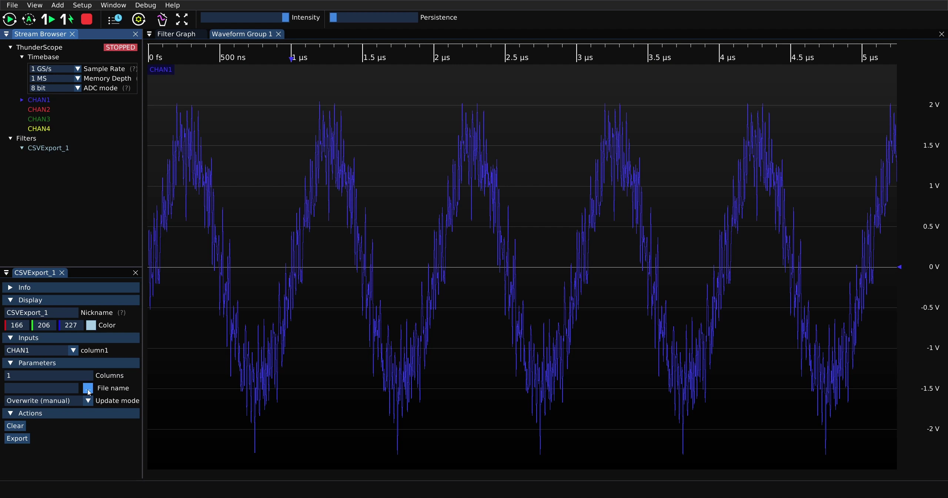Open the ADC mode dropdown
948x498 pixels.
click(55, 88)
